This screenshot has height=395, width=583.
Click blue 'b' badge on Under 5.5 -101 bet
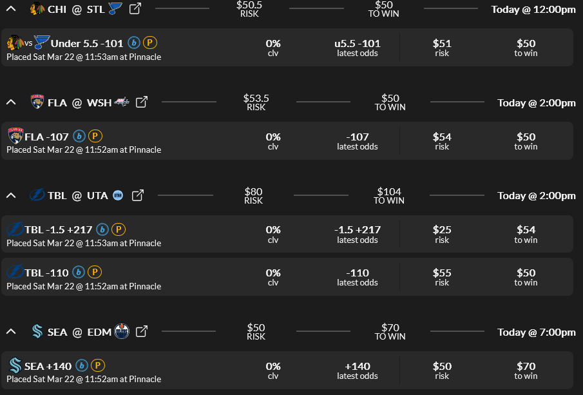(x=134, y=43)
